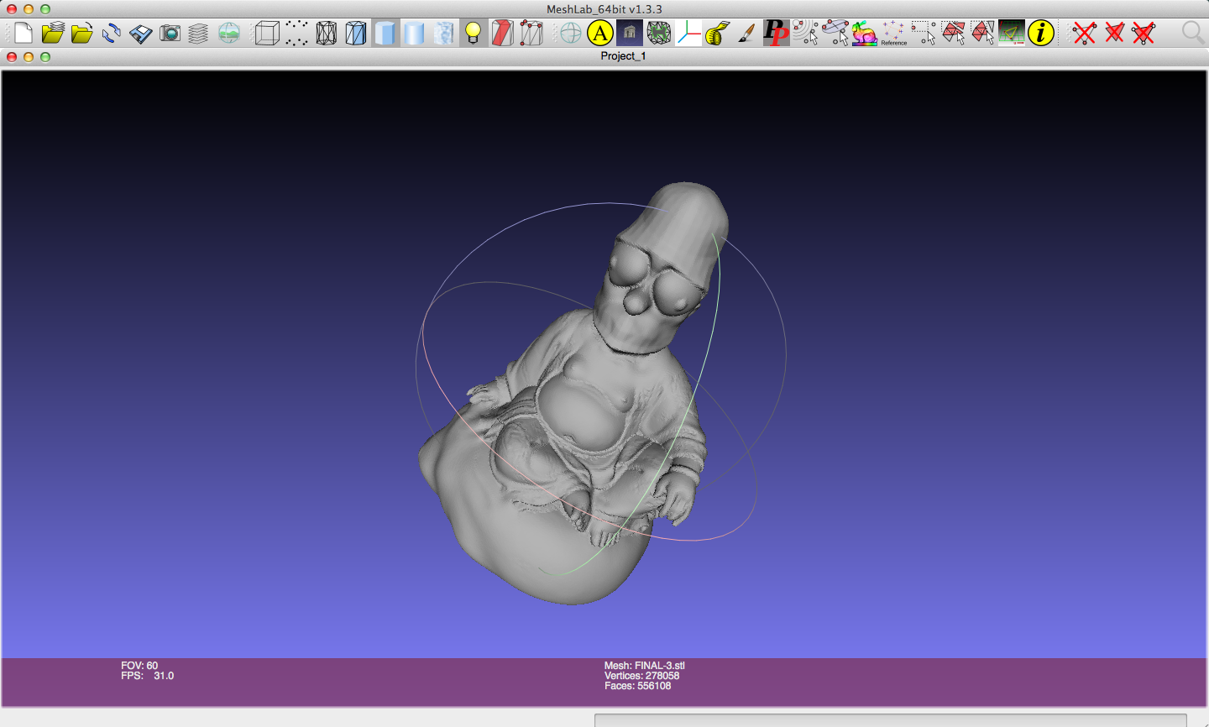
Task: Activate the measuring tape tool
Action: click(717, 34)
